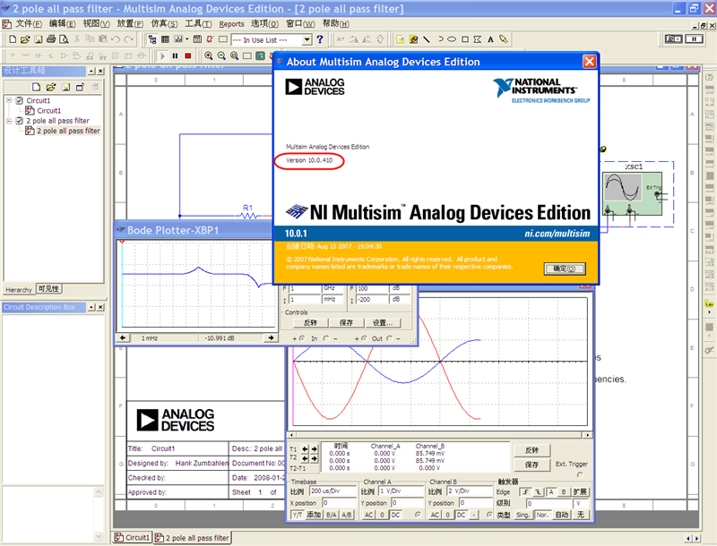Click the Zoom In magnifier icon

[x=209, y=55]
